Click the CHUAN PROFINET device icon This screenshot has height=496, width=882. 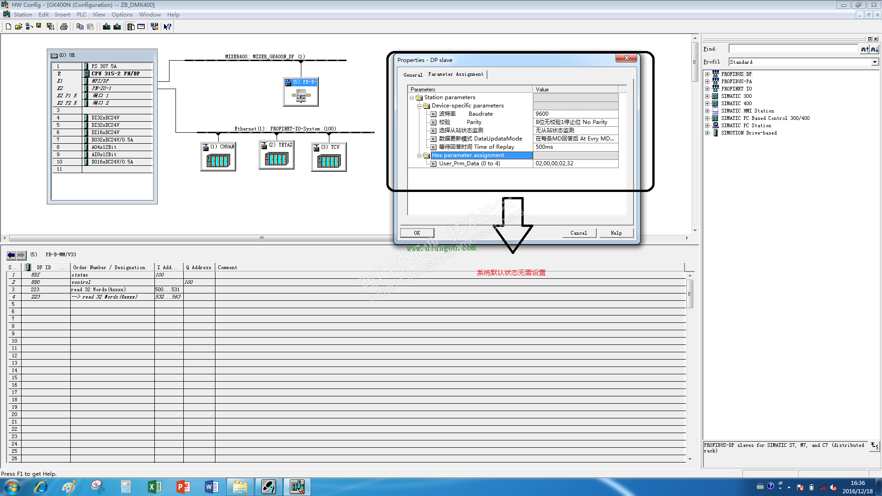[x=218, y=160]
